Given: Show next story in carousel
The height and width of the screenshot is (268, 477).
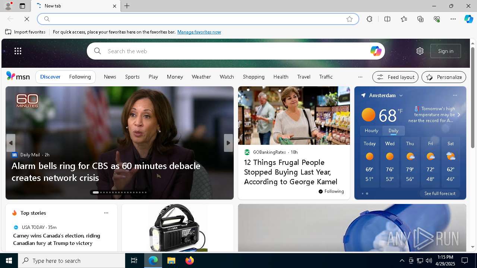Looking at the screenshot, I should 228,143.
